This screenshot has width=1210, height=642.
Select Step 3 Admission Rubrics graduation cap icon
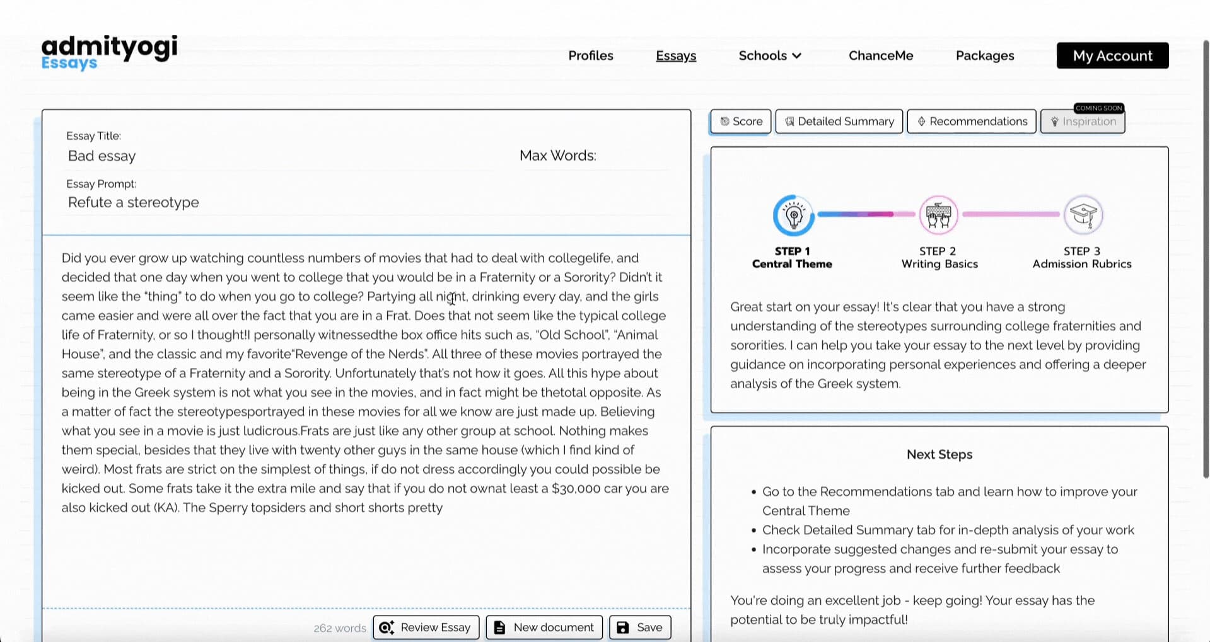(1083, 215)
